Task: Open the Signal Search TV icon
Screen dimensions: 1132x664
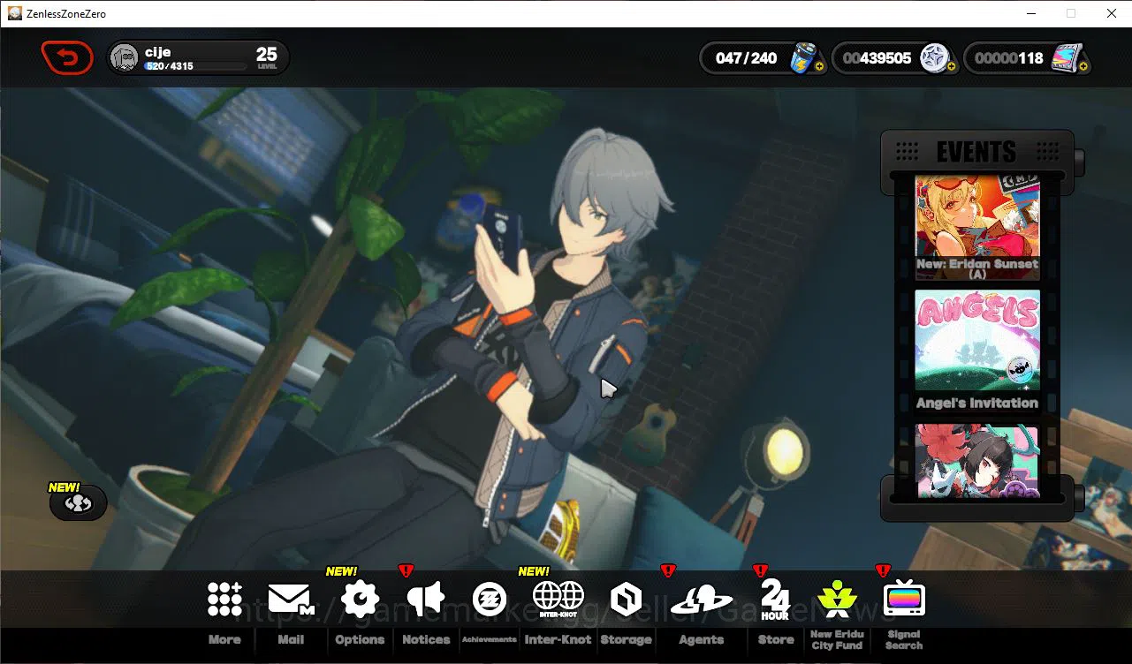Action: point(903,599)
